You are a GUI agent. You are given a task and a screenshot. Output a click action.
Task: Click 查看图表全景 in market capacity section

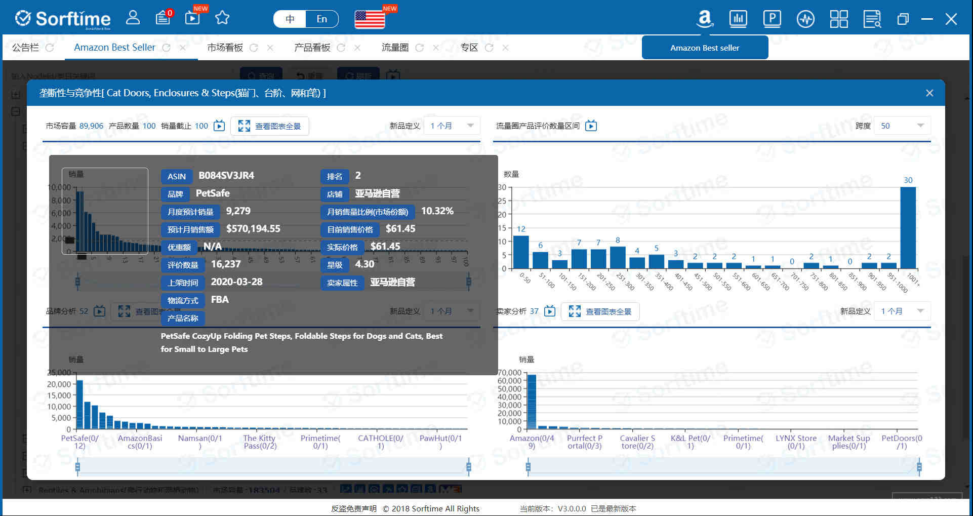tap(270, 126)
